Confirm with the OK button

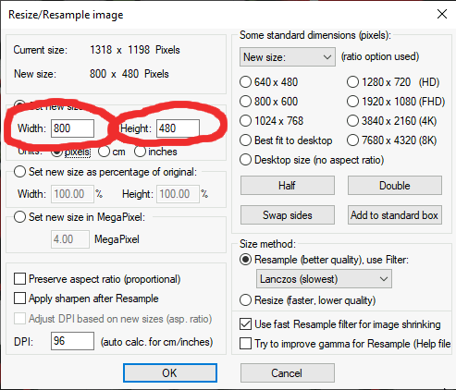pos(170,372)
